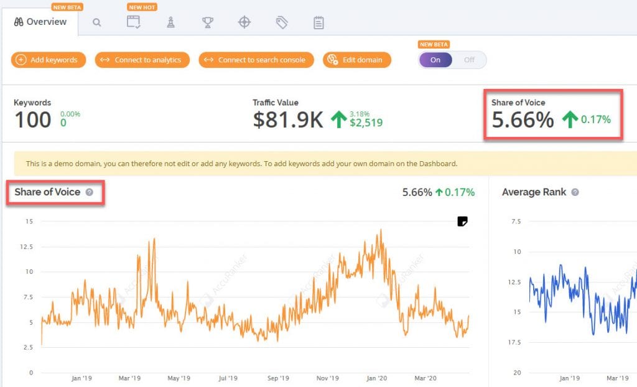Open the goal-tracking target icon
The image size is (637, 387).
point(244,22)
